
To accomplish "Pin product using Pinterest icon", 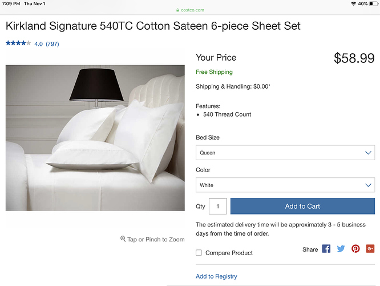I will click(x=355, y=249).
